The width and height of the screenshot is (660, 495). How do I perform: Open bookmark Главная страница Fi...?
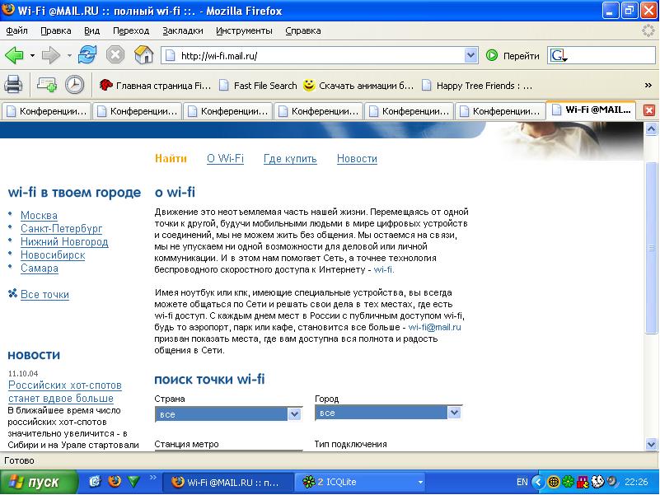tap(155, 86)
